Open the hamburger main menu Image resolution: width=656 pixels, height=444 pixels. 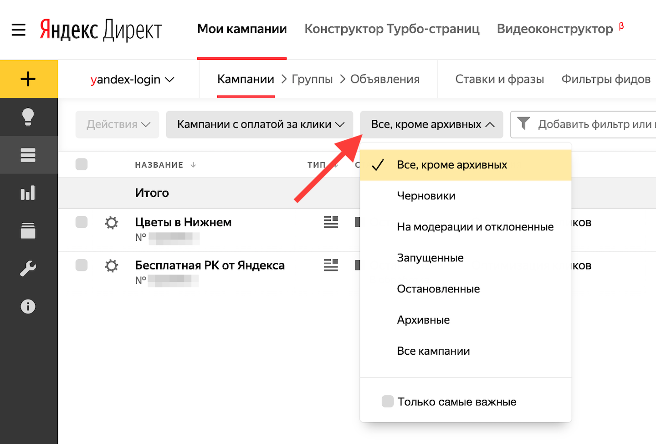tap(19, 30)
